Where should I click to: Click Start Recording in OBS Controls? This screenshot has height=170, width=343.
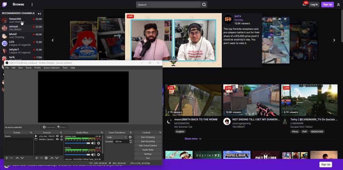click(x=148, y=141)
